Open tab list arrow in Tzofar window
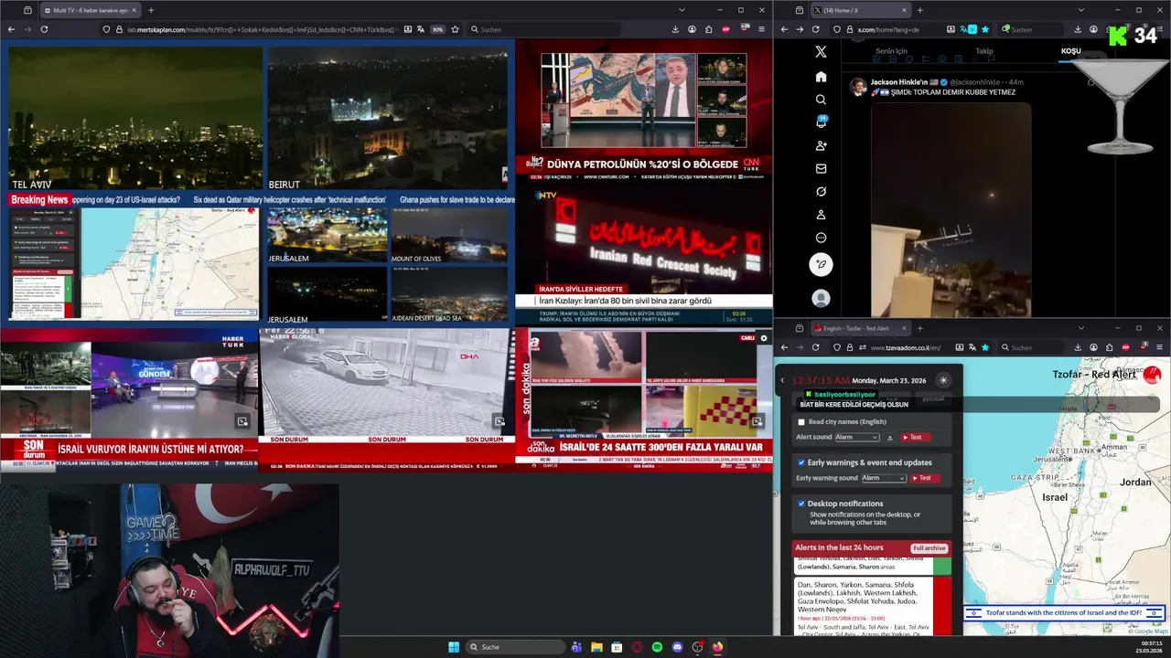1171x658 pixels. pyautogui.click(x=1080, y=328)
